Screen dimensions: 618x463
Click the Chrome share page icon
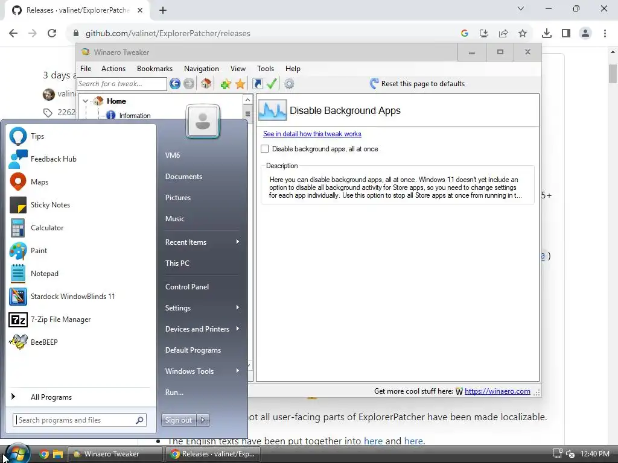click(503, 34)
